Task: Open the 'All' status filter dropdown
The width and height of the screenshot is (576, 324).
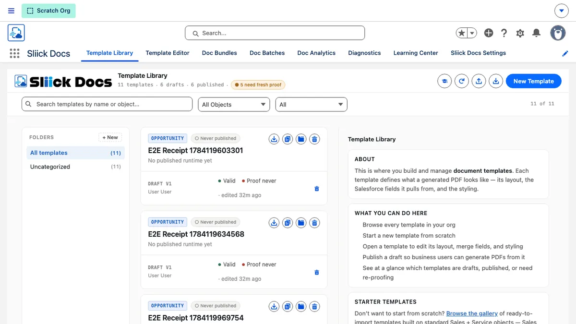Action: [x=311, y=104]
